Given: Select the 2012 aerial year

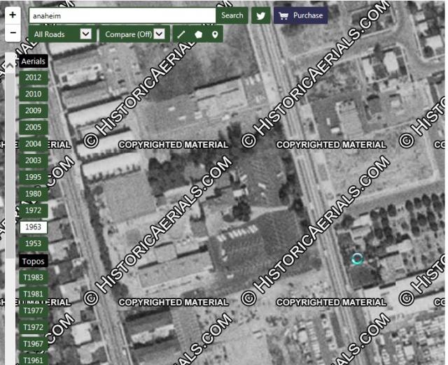Looking at the screenshot, I should click(x=33, y=78).
